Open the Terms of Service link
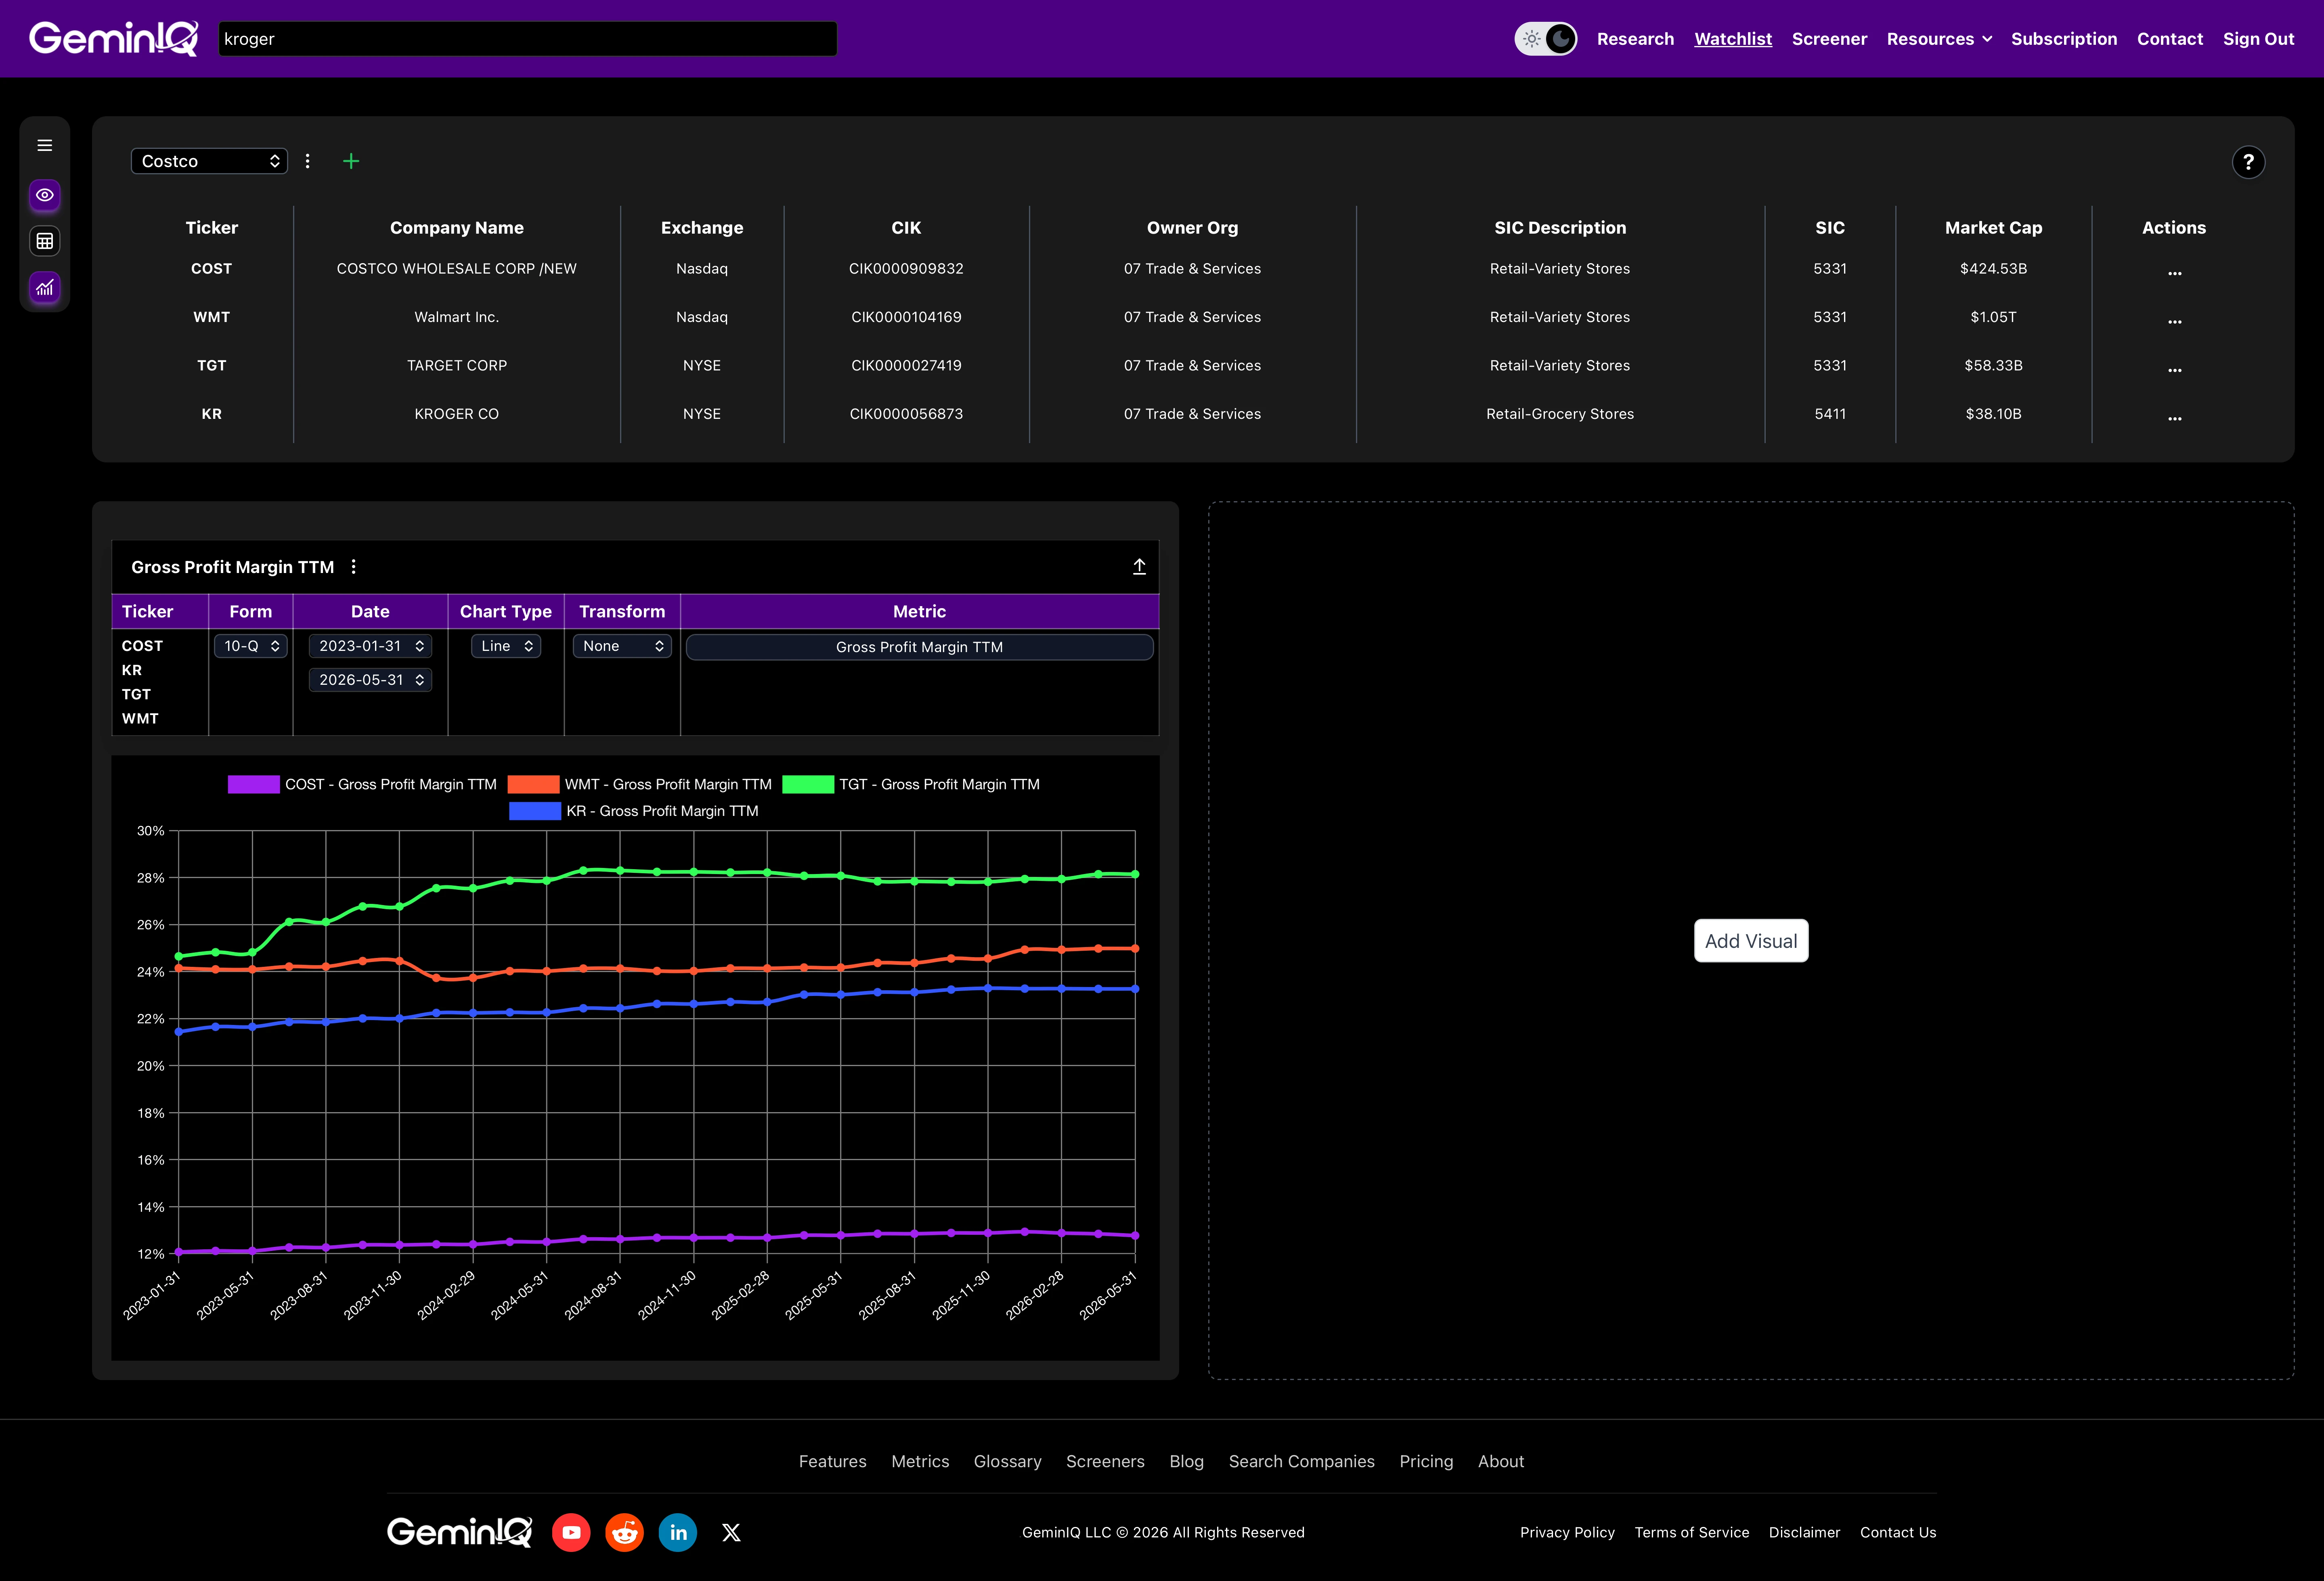 pos(1692,1532)
